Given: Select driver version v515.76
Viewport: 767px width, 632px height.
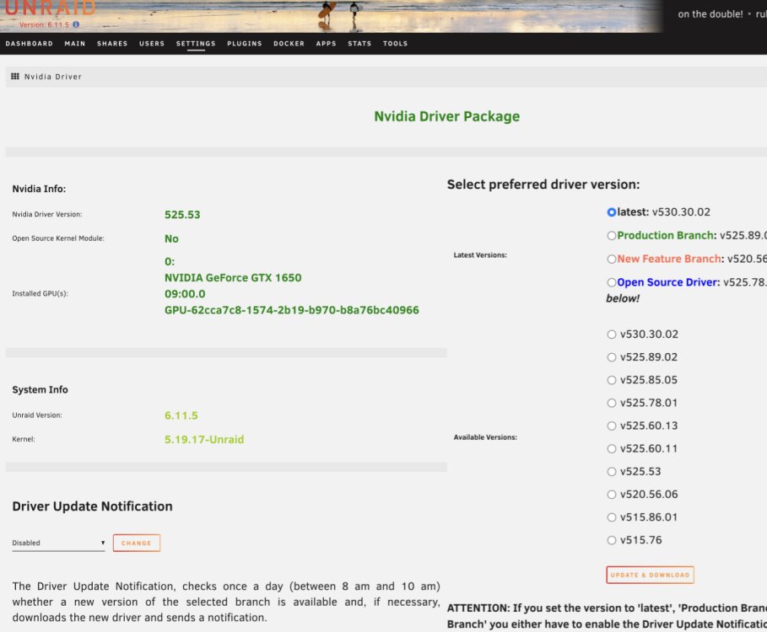Looking at the screenshot, I should coord(612,541).
